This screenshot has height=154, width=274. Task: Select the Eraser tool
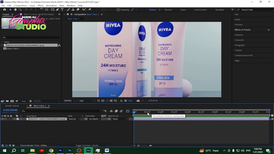tap(78, 9)
